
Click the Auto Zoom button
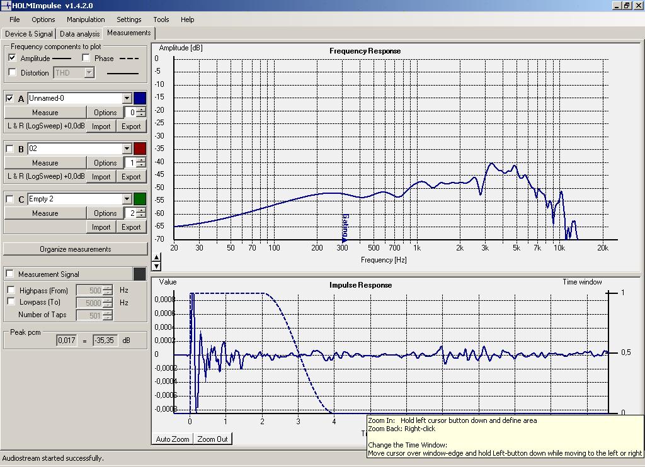173,439
